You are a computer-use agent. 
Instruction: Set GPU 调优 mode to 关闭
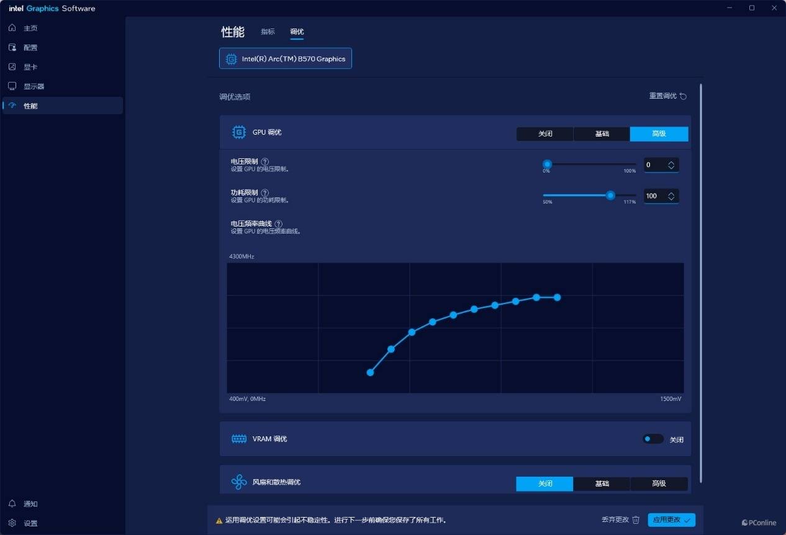pyautogui.click(x=545, y=134)
